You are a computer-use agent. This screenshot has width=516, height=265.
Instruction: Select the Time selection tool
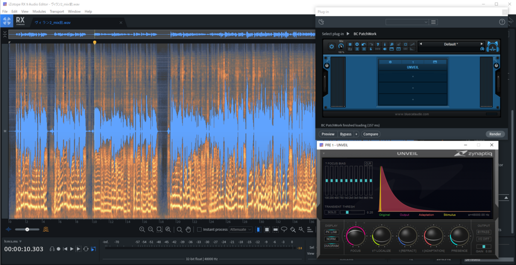pos(259,229)
